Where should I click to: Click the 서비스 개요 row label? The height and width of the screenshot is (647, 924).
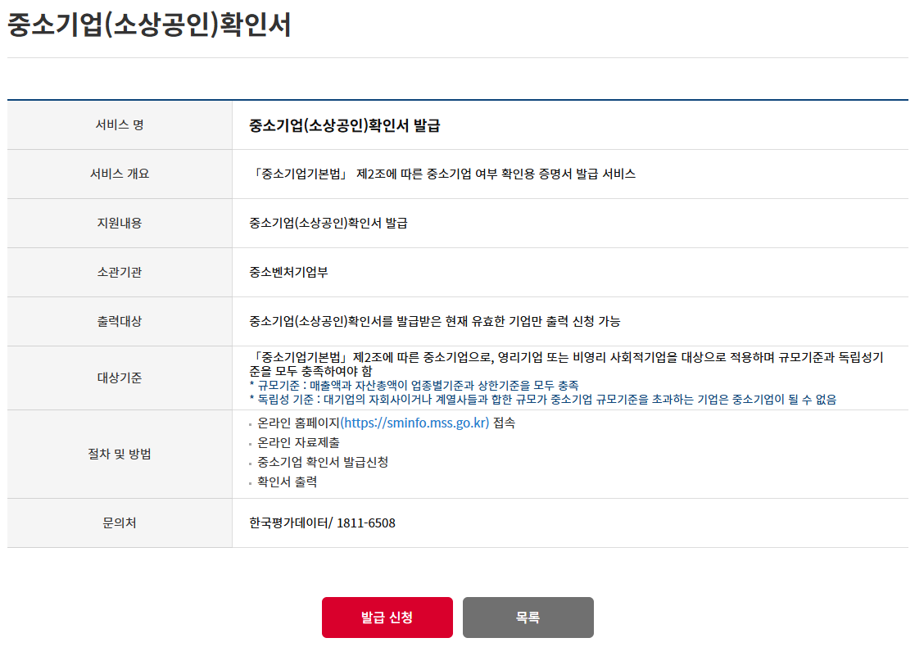click(120, 174)
